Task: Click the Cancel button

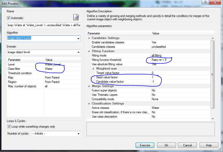Action: tap(187, 145)
